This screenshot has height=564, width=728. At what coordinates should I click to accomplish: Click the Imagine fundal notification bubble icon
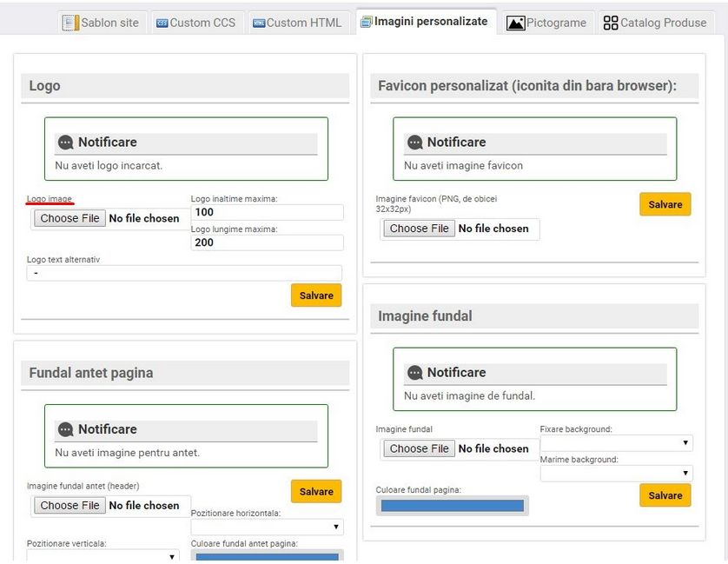click(414, 373)
